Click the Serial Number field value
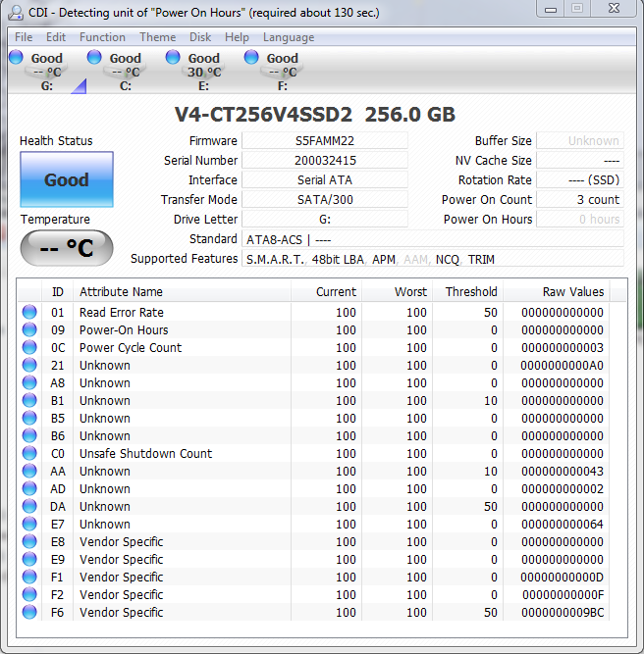The width and height of the screenshot is (644, 654). (325, 161)
